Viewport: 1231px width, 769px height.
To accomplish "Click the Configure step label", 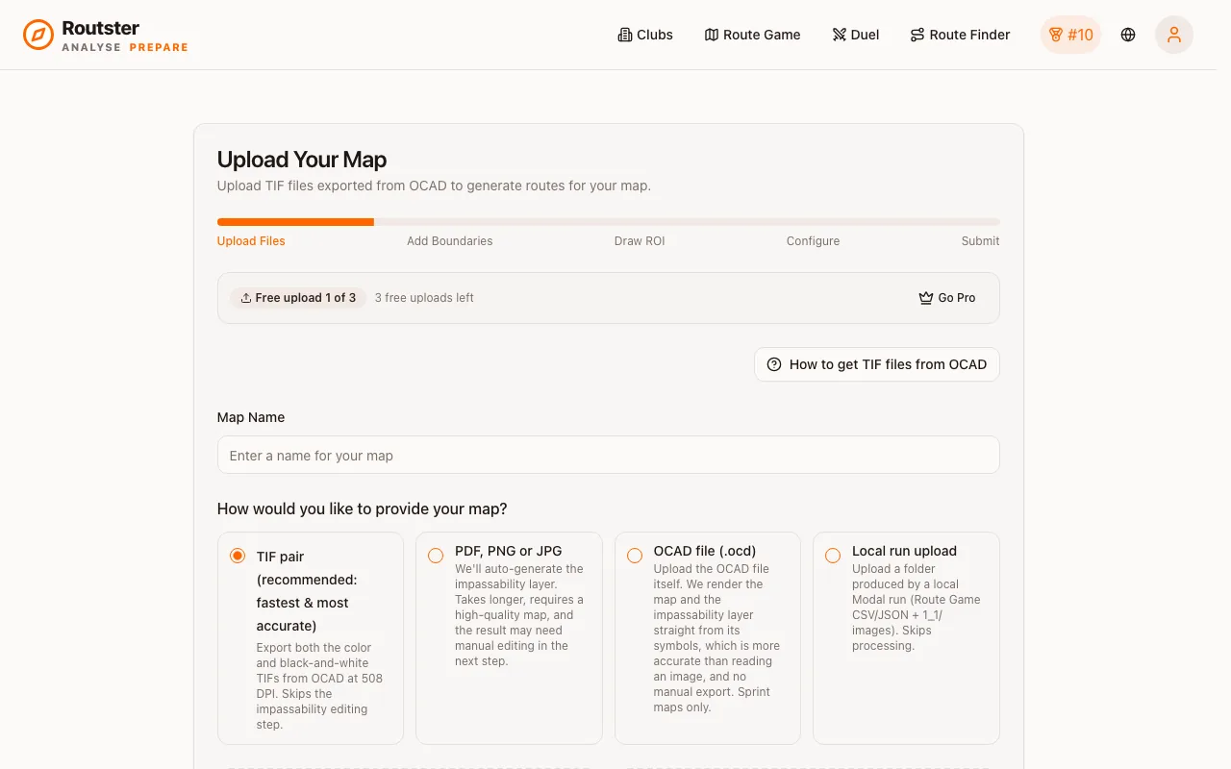I will [x=813, y=241].
